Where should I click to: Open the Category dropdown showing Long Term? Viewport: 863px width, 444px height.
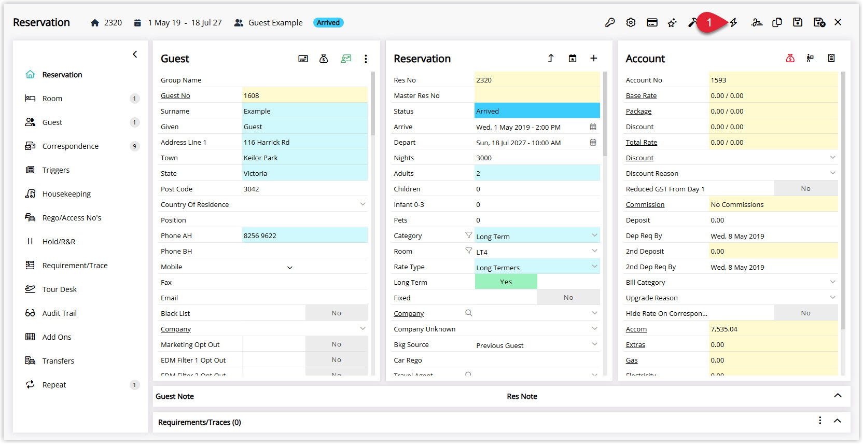(537, 236)
